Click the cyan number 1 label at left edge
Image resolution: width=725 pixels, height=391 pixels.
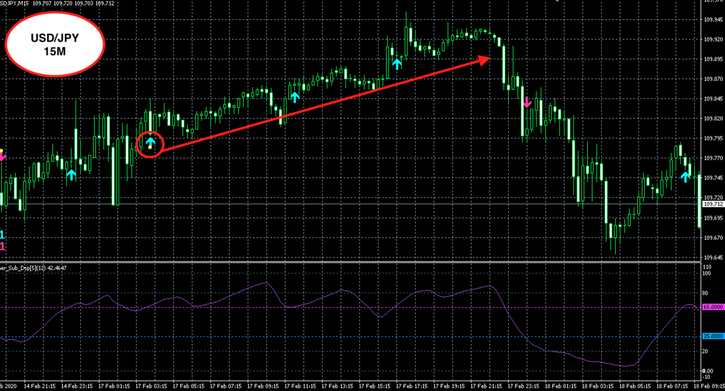(2, 235)
